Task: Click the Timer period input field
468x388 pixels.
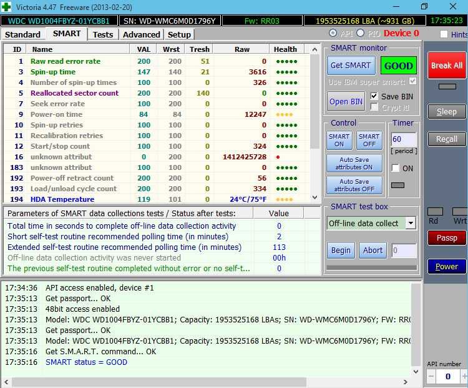Action: [403, 139]
